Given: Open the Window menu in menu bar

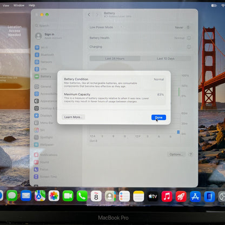Looking at the screenshot, I should coord(19,5).
